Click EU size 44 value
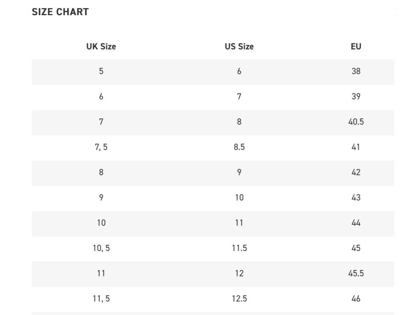The height and width of the screenshot is (315, 420). pyautogui.click(x=356, y=223)
